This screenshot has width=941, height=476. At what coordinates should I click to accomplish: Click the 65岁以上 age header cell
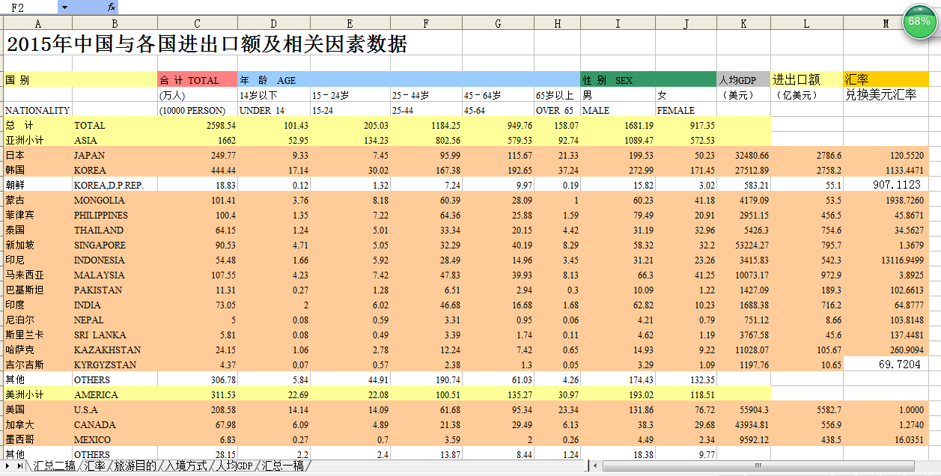[558, 95]
